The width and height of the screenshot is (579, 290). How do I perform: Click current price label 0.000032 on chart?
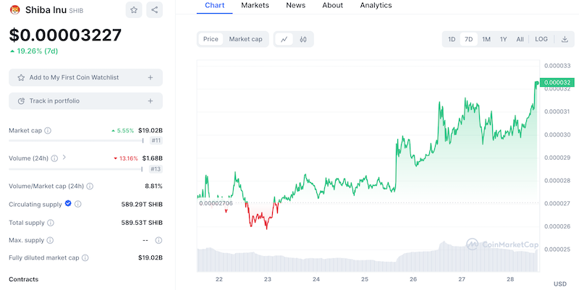point(557,82)
